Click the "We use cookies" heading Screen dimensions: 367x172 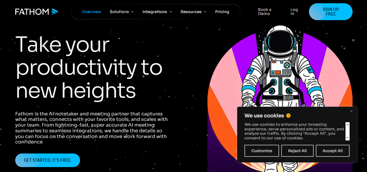pyautogui.click(x=264, y=116)
